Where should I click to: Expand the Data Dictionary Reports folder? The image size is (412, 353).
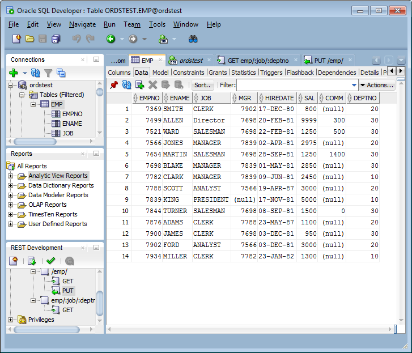coord(11,185)
